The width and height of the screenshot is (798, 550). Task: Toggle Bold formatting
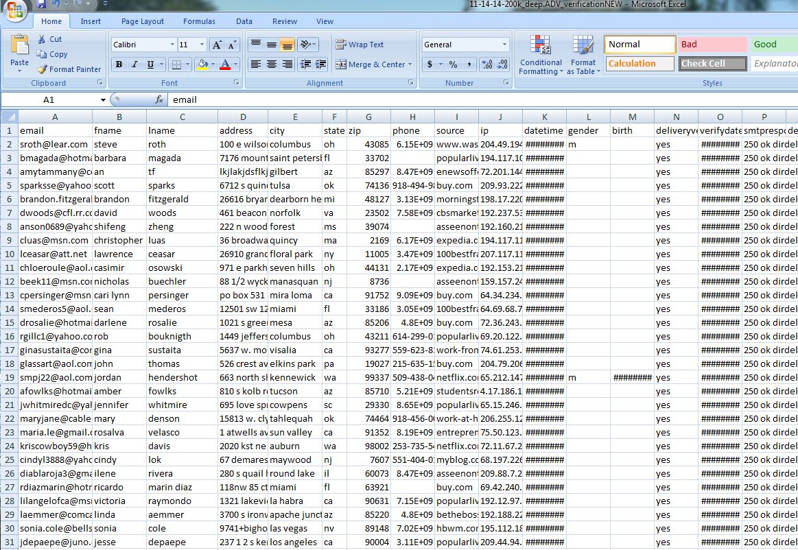pos(119,64)
